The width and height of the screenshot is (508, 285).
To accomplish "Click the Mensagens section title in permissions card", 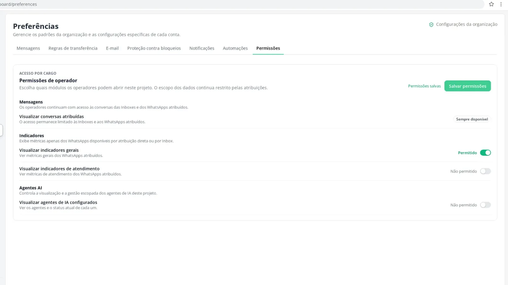I will (31, 102).
